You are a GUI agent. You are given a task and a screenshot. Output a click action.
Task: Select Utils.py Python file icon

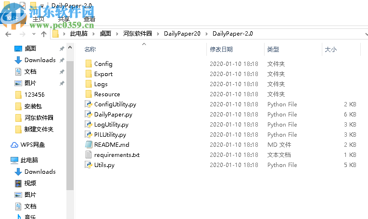(89, 165)
